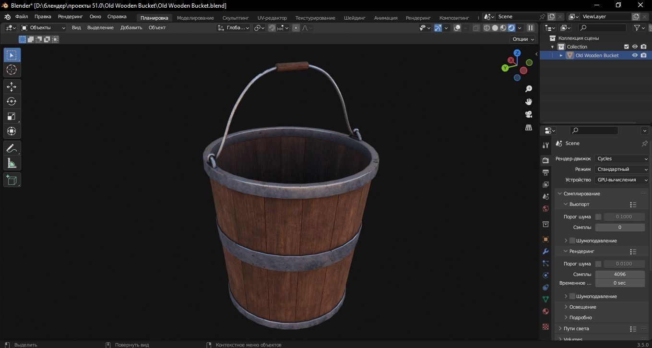The width and height of the screenshot is (652, 348).
Task: Open the Рендеринг top menu
Action: pyautogui.click(x=71, y=16)
